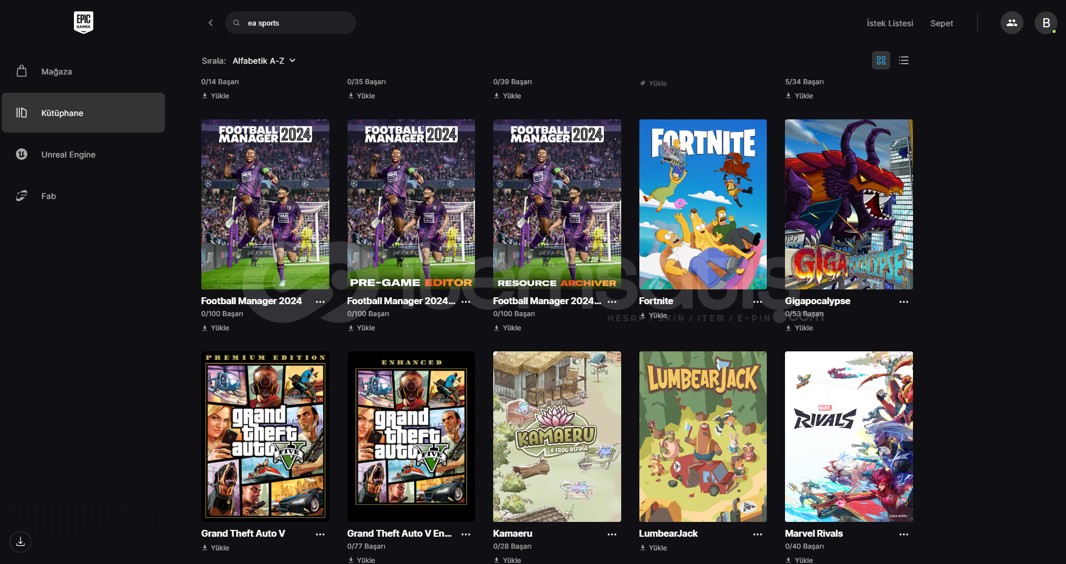Click Yükle below the 5/34 Başarı text
This screenshot has height=564, width=1066.
799,96
